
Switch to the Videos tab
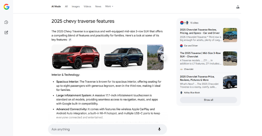[87, 6]
